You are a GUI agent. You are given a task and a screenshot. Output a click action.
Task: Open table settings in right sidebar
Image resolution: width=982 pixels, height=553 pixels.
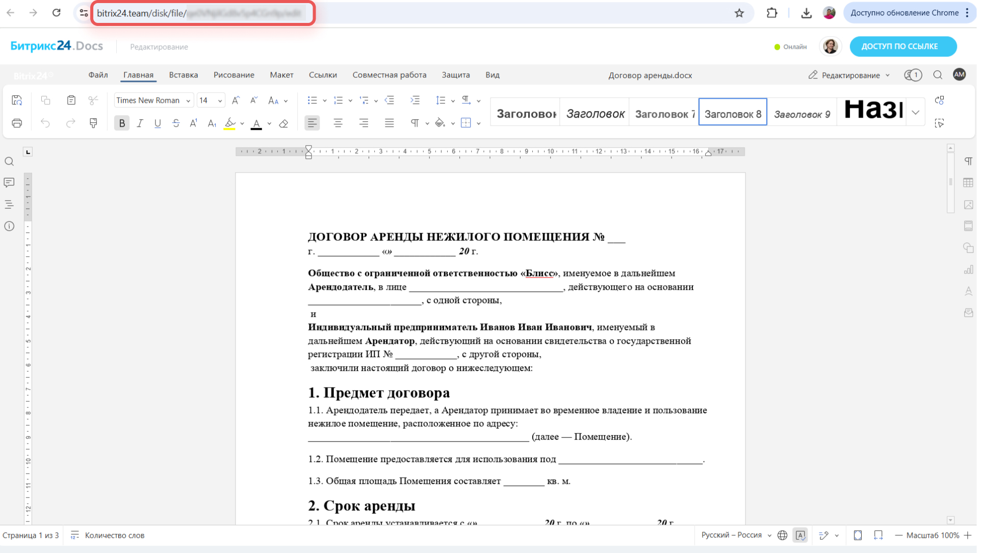[968, 183]
